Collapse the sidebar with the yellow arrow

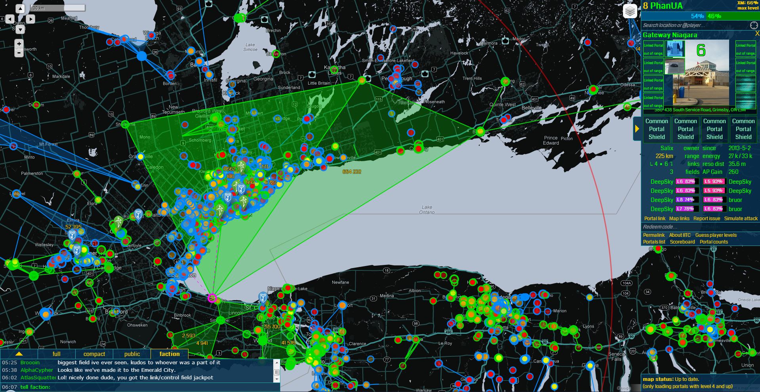(x=637, y=129)
